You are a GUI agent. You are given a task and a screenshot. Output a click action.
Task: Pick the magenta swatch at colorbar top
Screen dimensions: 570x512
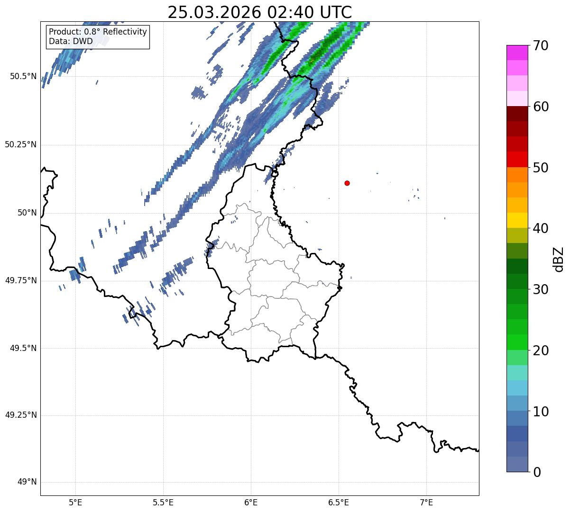click(517, 53)
